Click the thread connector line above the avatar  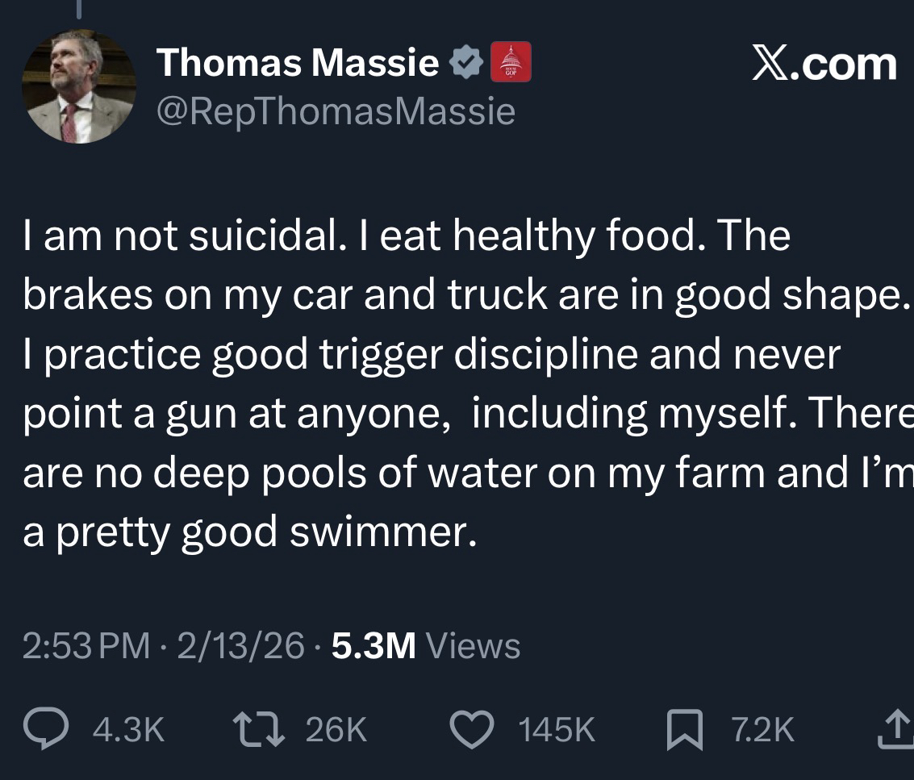(x=81, y=8)
